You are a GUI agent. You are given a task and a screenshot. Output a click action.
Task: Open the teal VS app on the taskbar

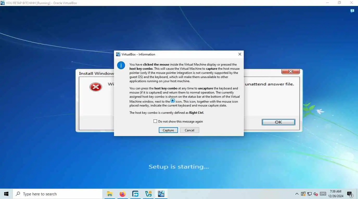coord(148,194)
